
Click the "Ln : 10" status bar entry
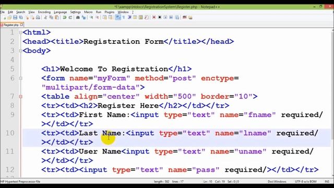[x=208, y=182]
